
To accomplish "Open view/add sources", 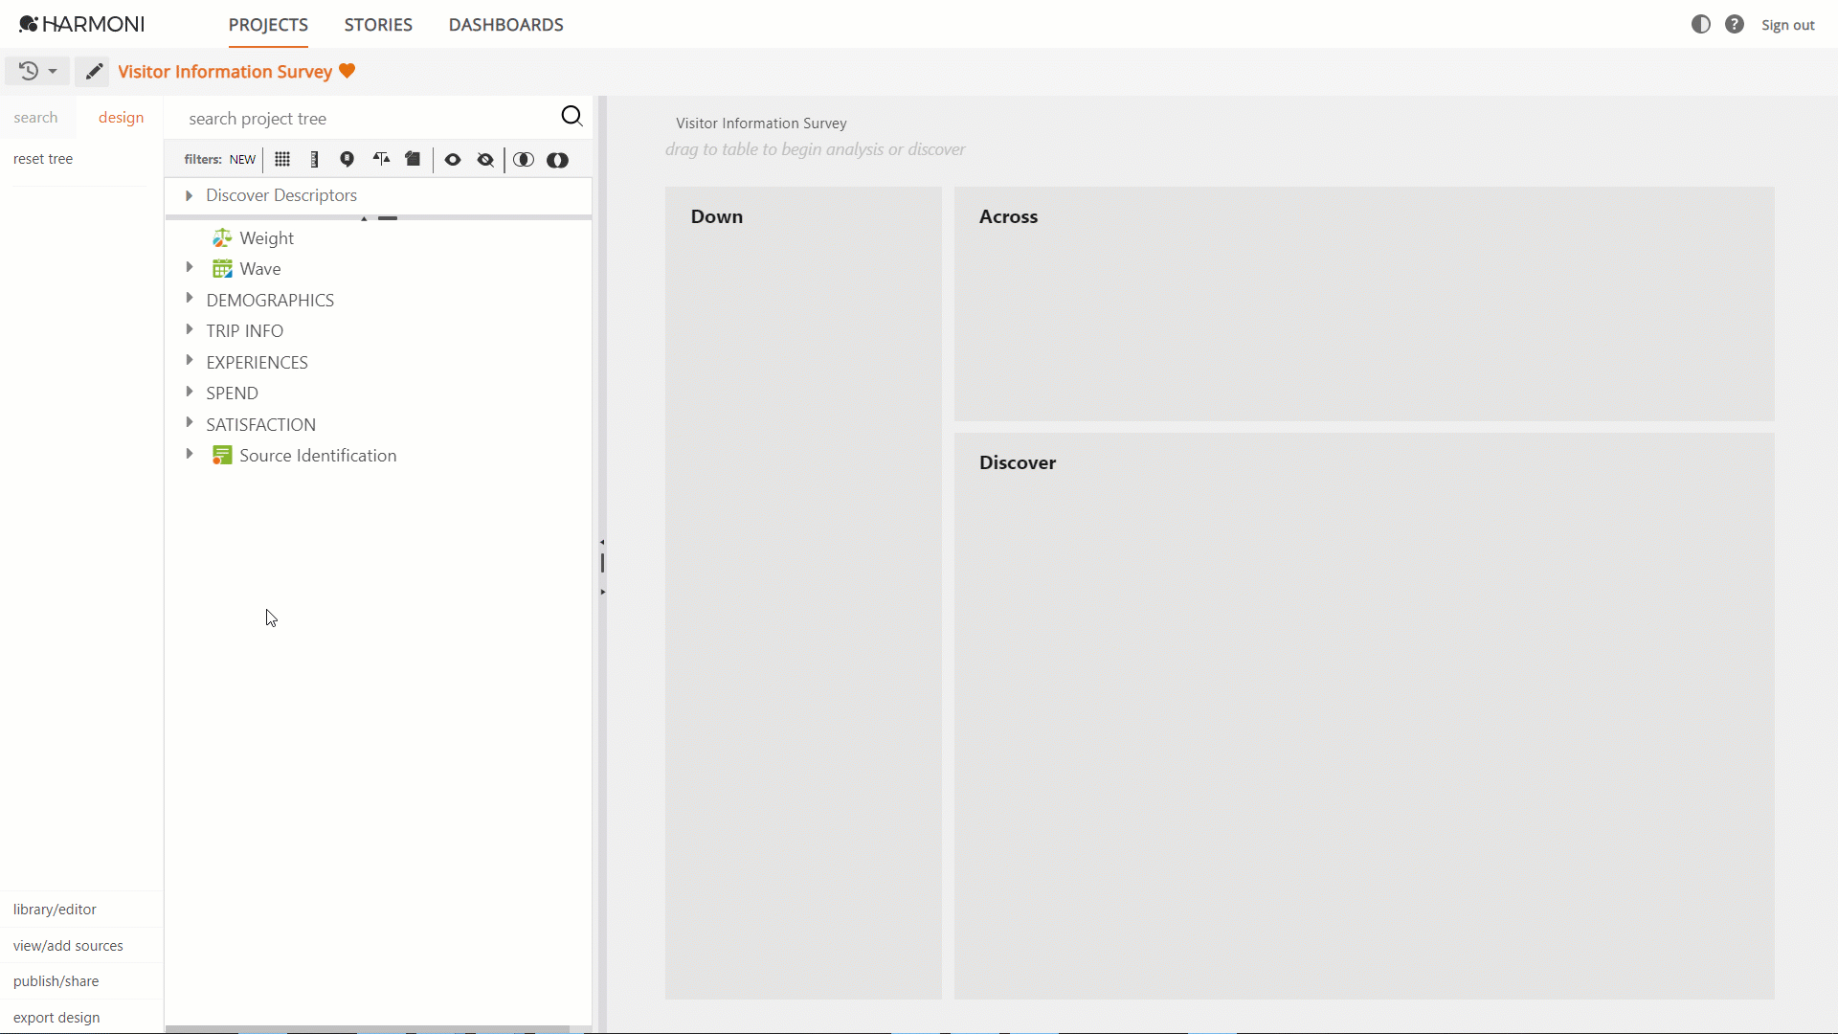I will [x=68, y=946].
